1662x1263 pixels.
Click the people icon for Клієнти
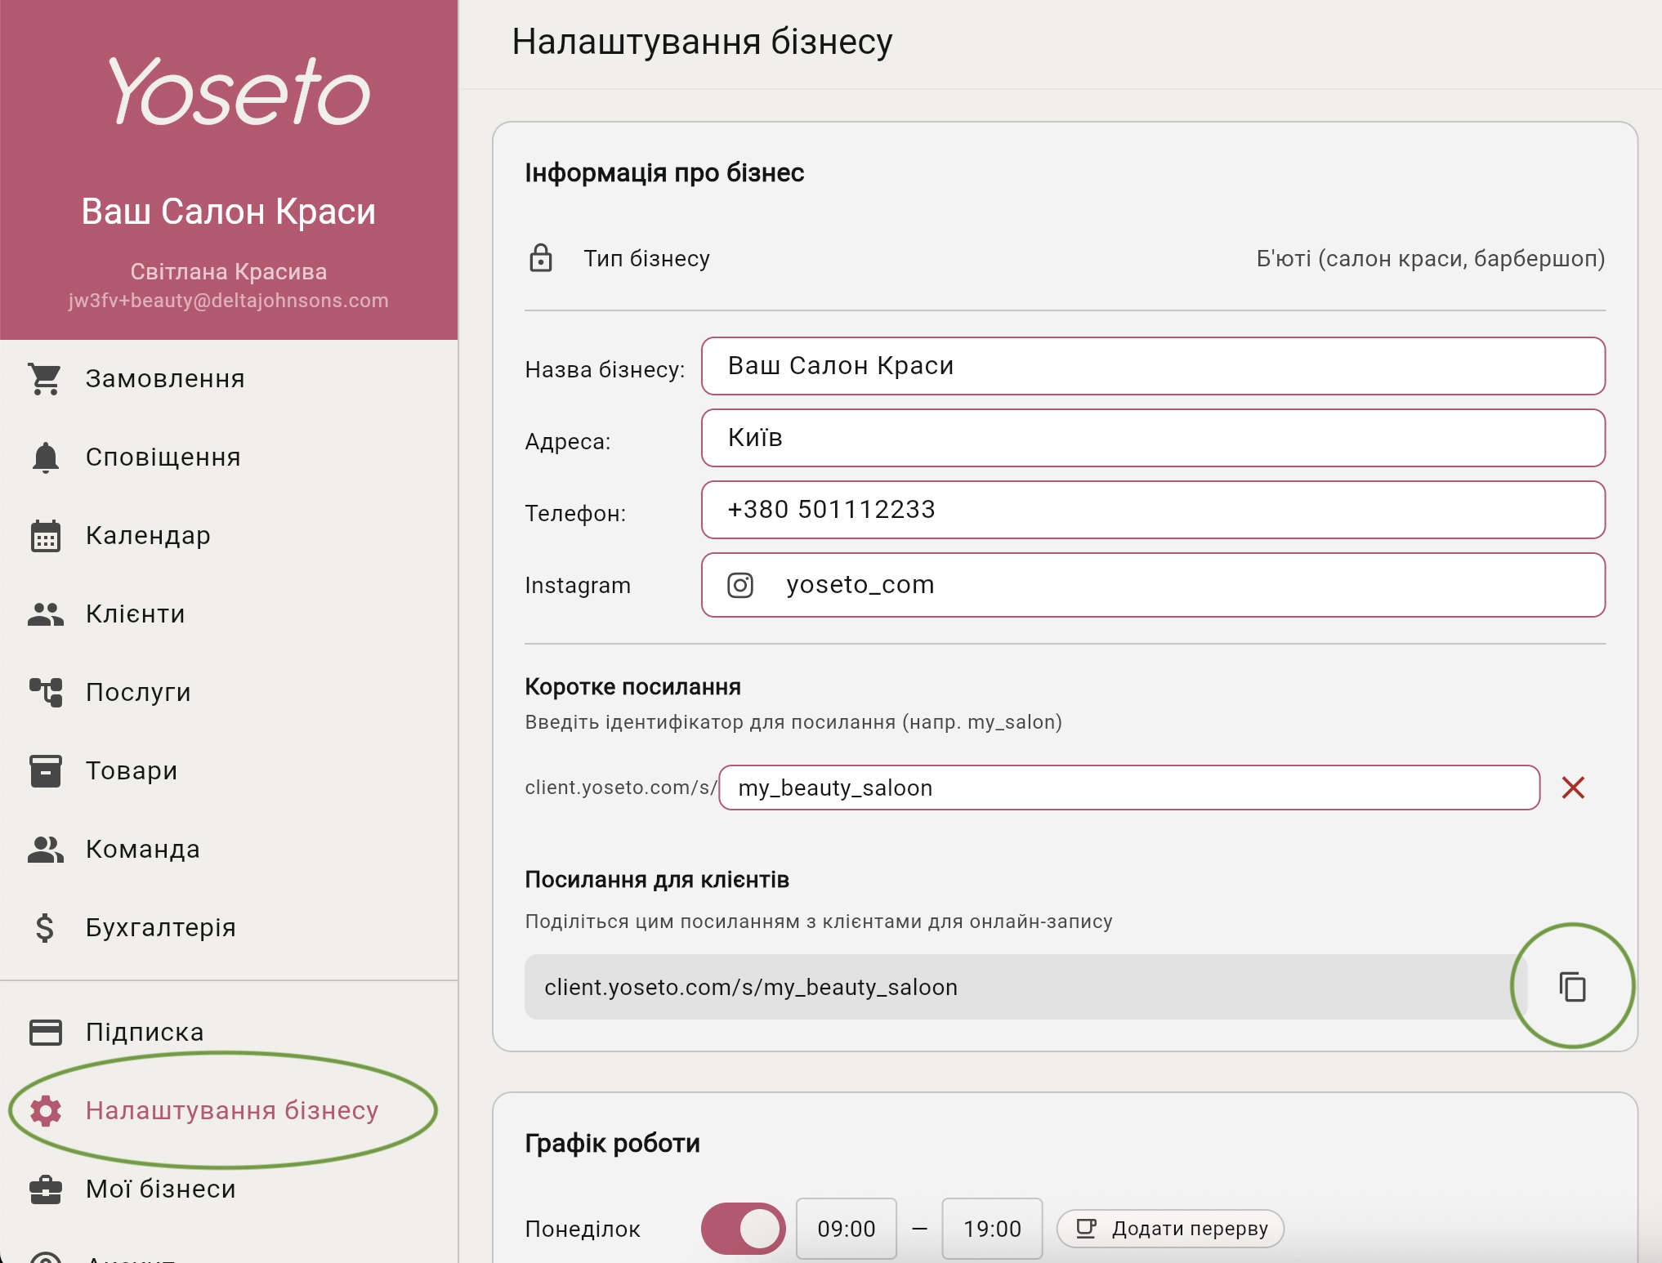click(x=45, y=614)
